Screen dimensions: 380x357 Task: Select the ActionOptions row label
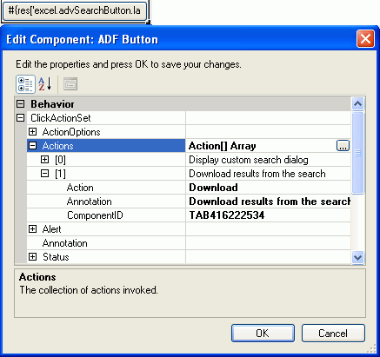71,132
